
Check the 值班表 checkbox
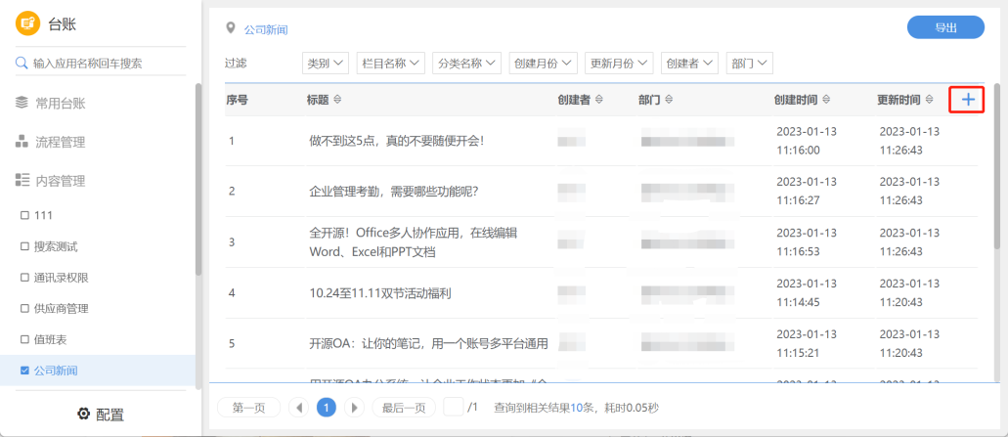24,339
